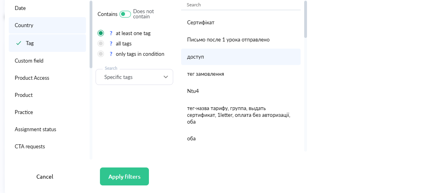Select the Country filter category
434x193 pixels.
(x=47, y=25)
